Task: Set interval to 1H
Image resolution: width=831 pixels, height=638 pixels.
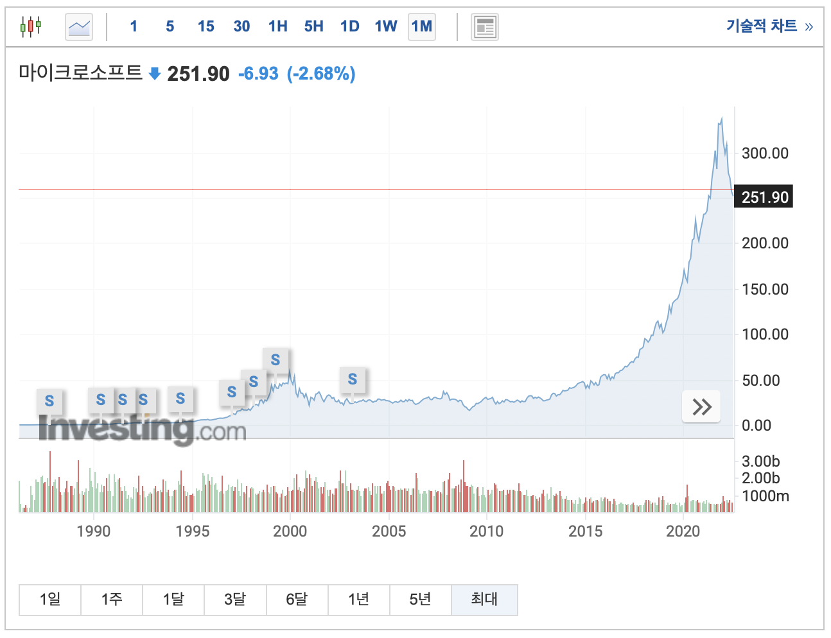Action: pyautogui.click(x=277, y=27)
